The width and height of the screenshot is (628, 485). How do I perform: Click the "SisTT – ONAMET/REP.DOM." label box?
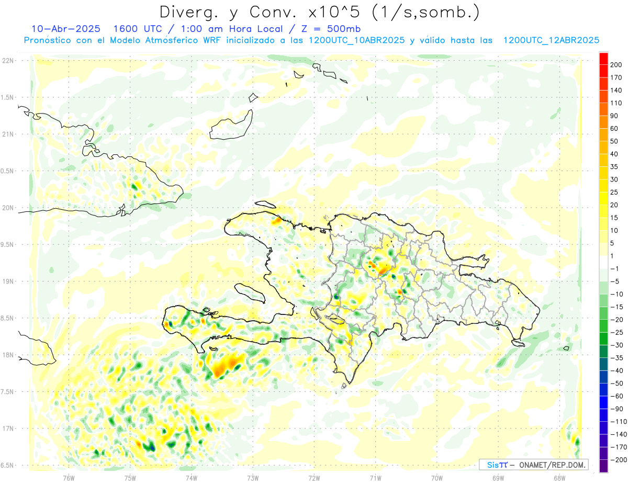tap(533, 465)
